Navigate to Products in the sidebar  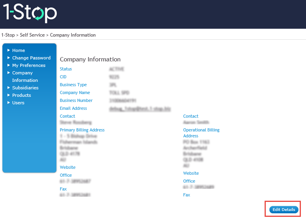(21, 95)
